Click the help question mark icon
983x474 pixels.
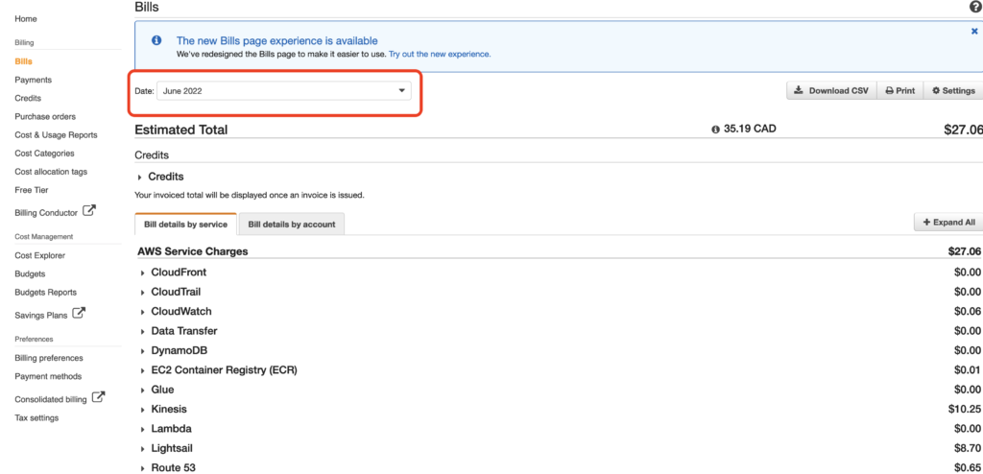click(976, 8)
